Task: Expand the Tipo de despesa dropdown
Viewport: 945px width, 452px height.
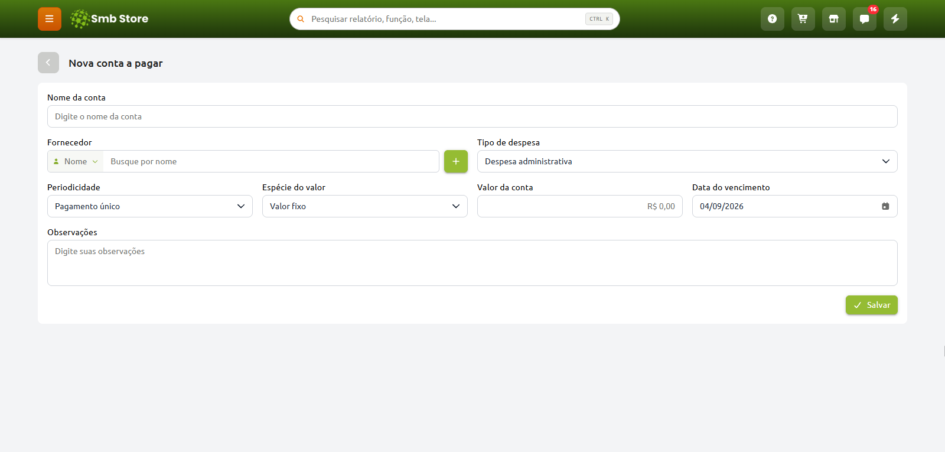Action: (687, 161)
